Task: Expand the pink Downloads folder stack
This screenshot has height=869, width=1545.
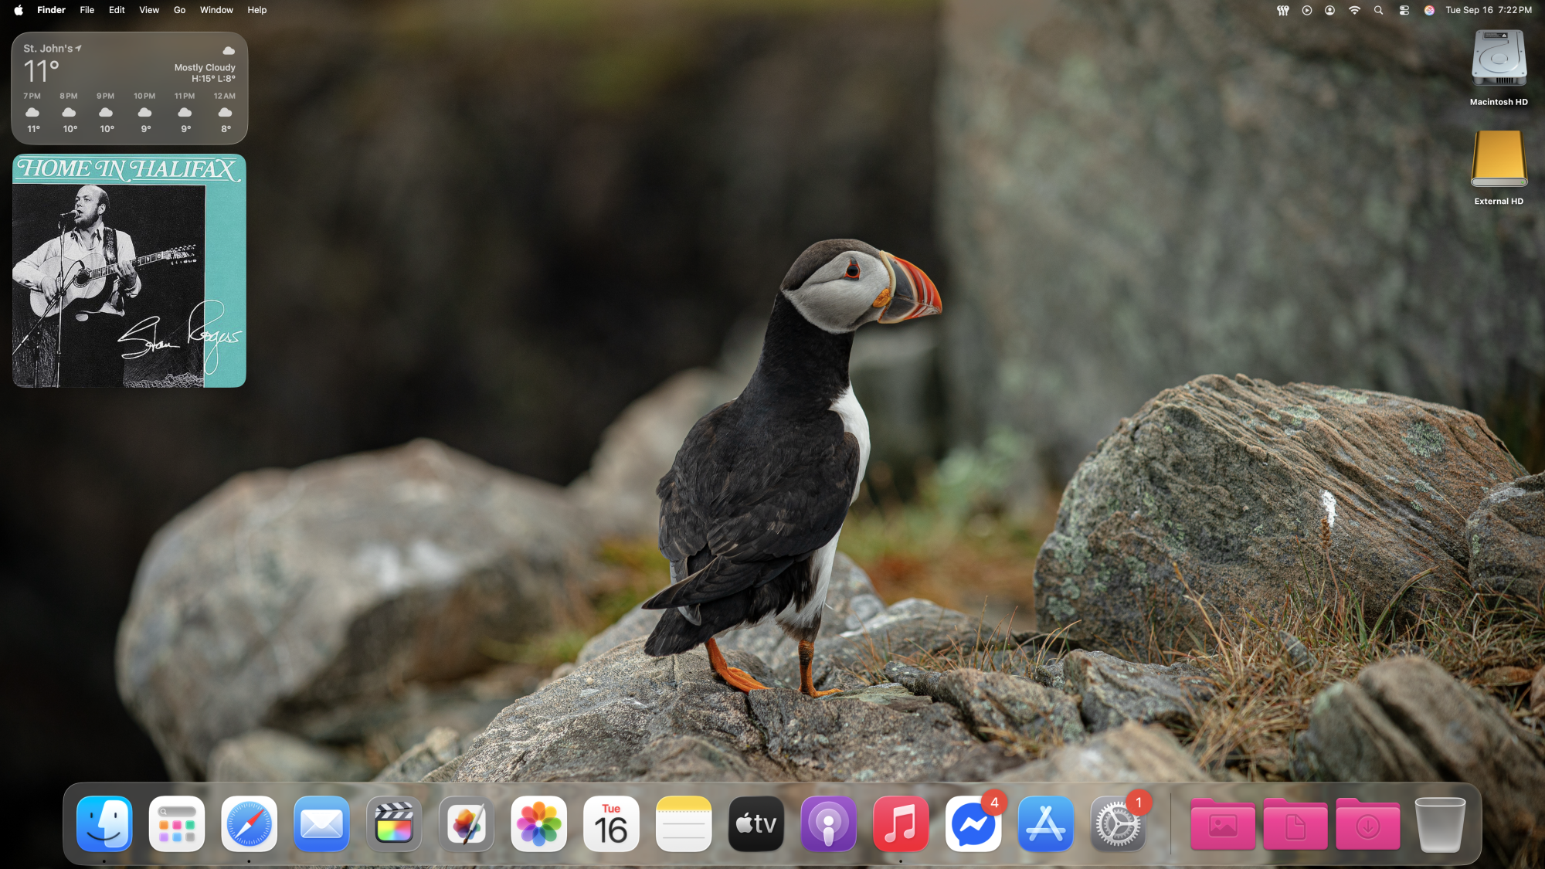Action: point(1367,824)
